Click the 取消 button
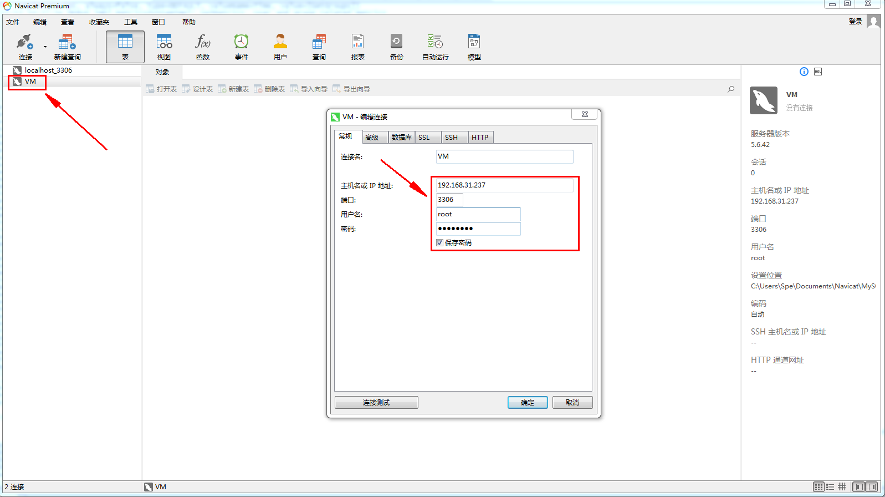885x497 pixels. pyautogui.click(x=572, y=403)
